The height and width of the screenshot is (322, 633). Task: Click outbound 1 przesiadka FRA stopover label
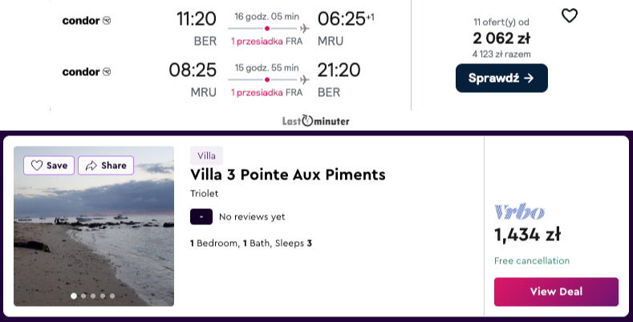click(267, 41)
